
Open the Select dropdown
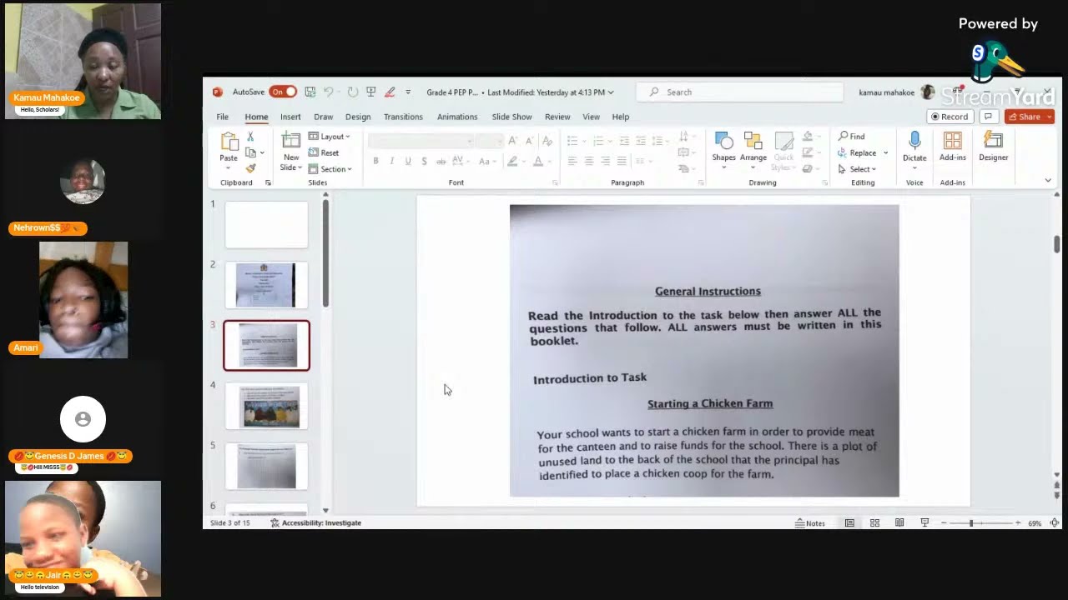click(858, 169)
